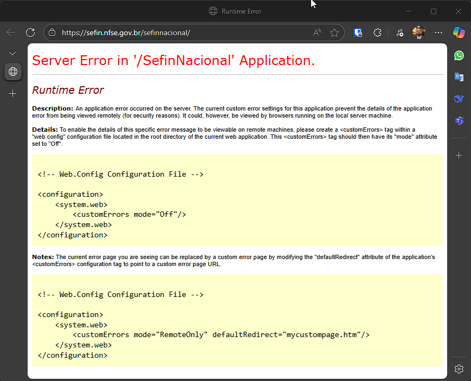This screenshot has height=381, width=471.
Task: Open Outlook in the sidebar
Action: point(459,77)
